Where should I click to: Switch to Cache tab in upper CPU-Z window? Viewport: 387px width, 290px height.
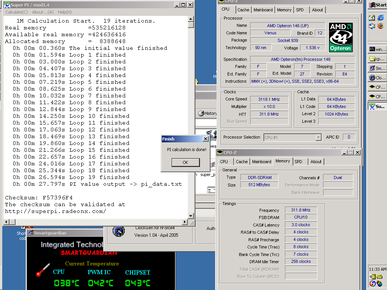pos(243,10)
